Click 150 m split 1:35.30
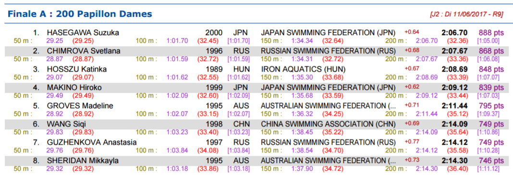The height and width of the screenshot is (175, 513). [302, 77]
